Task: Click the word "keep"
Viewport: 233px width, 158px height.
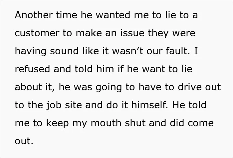Action: [x=58, y=123]
